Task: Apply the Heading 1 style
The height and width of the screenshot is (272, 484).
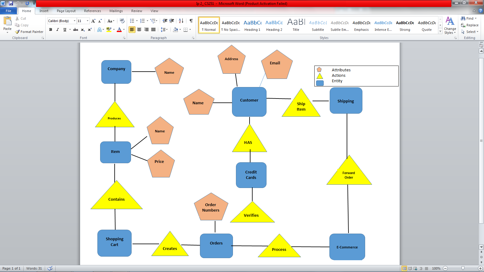Action: coord(252,25)
